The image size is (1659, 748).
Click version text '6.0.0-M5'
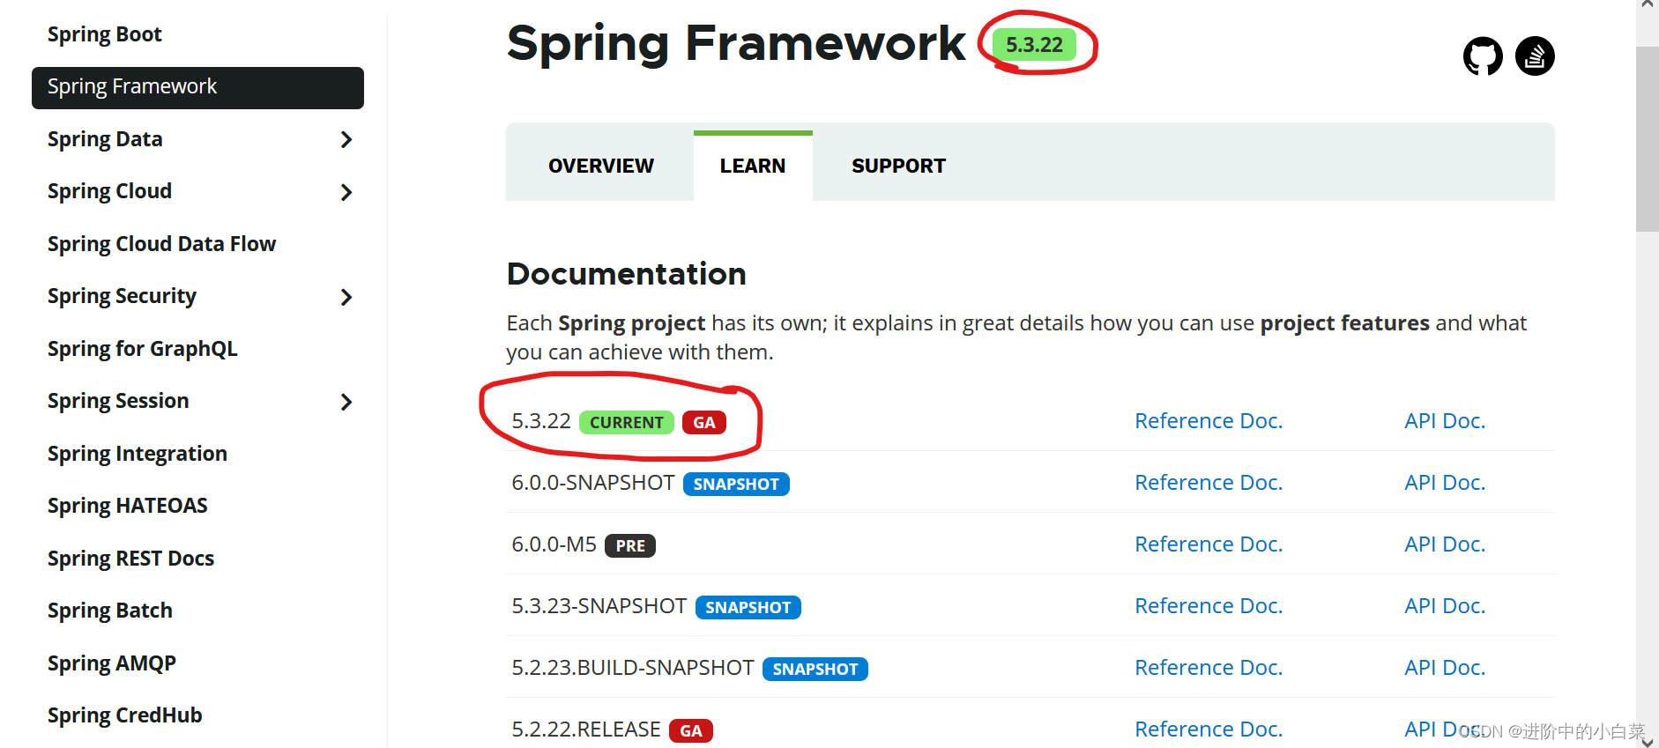554,544
